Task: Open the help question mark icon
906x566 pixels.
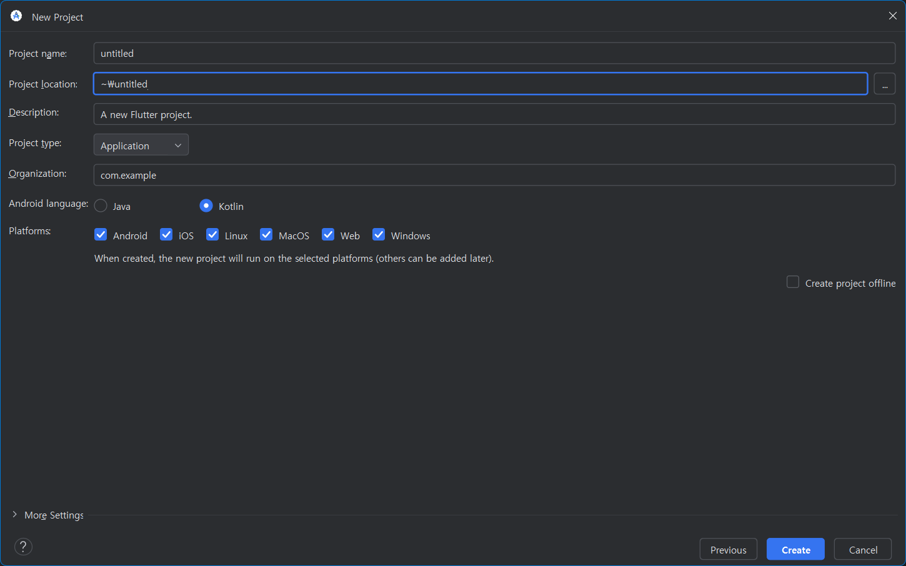Action: 23,547
